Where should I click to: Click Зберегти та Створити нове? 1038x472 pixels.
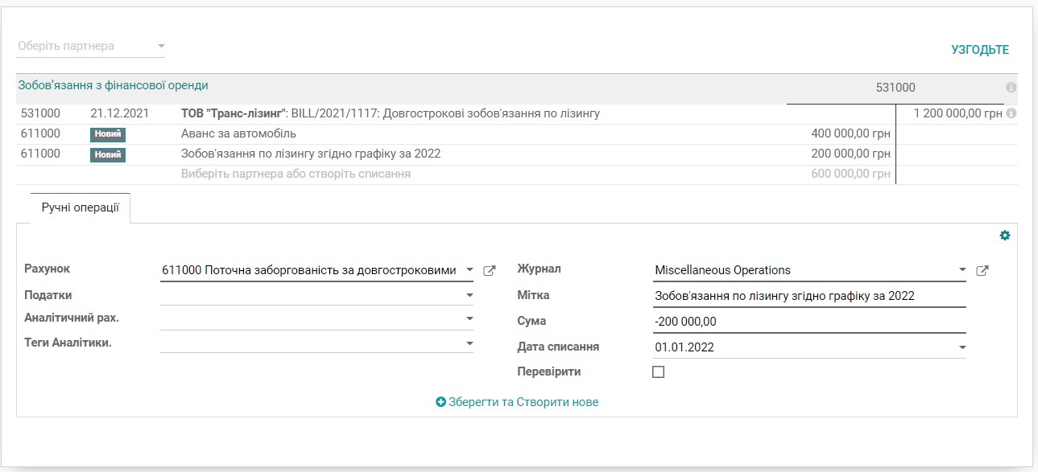522,402
